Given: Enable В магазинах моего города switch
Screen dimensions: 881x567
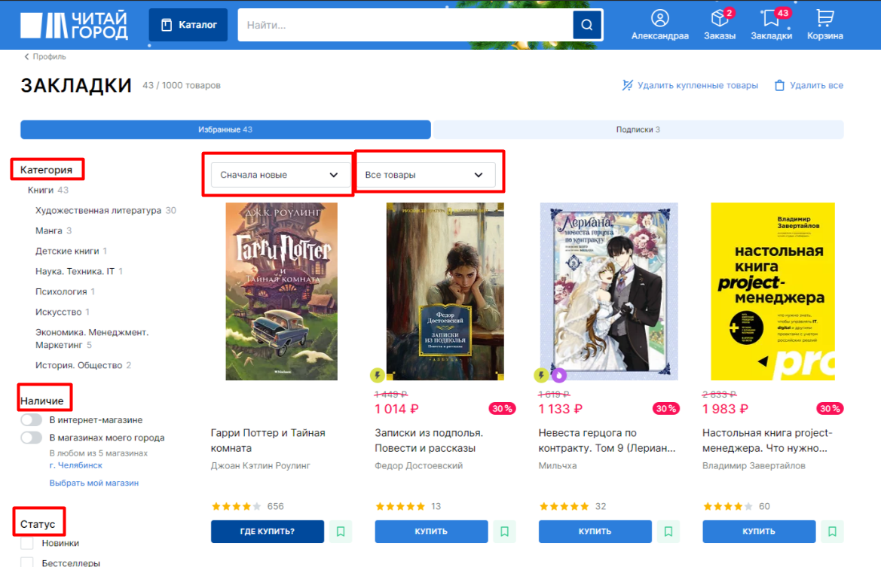Looking at the screenshot, I should [32, 437].
